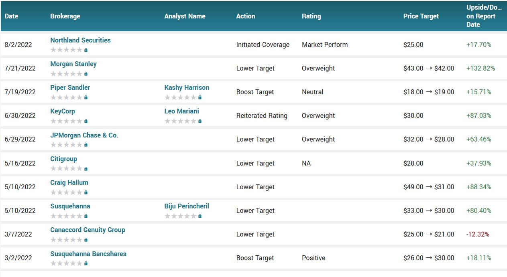
Task: Select the $20.00 price target cell
Action: pos(413,163)
